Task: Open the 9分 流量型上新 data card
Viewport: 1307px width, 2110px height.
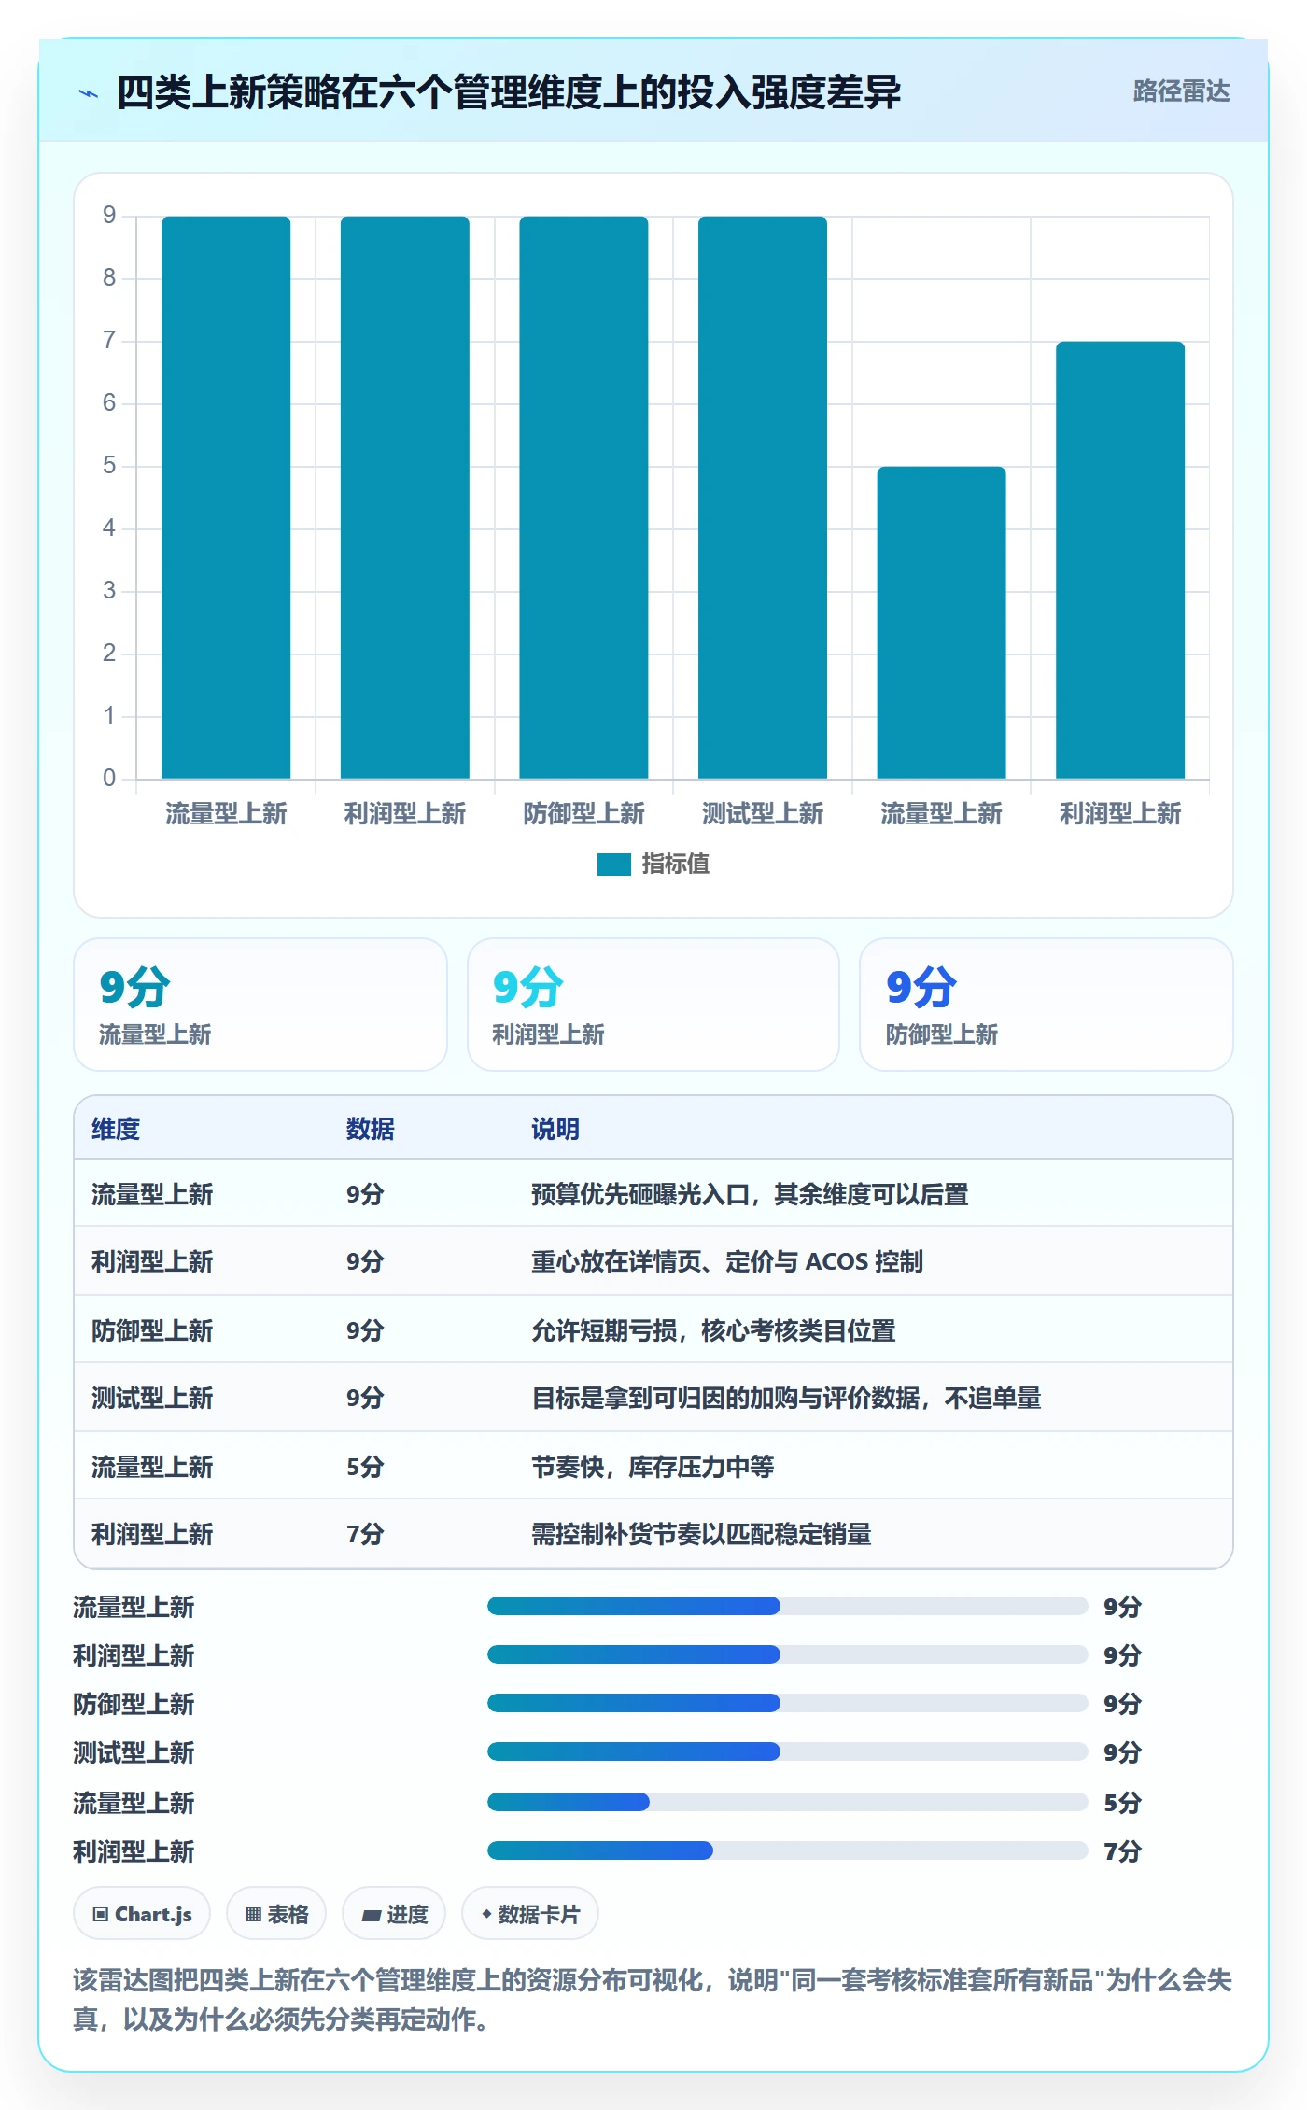Action: [x=260, y=1005]
